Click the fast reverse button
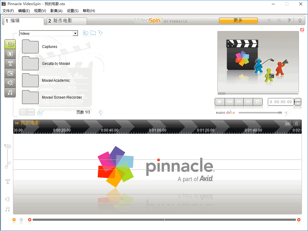Screen dimensions: 308x231 [239, 102]
